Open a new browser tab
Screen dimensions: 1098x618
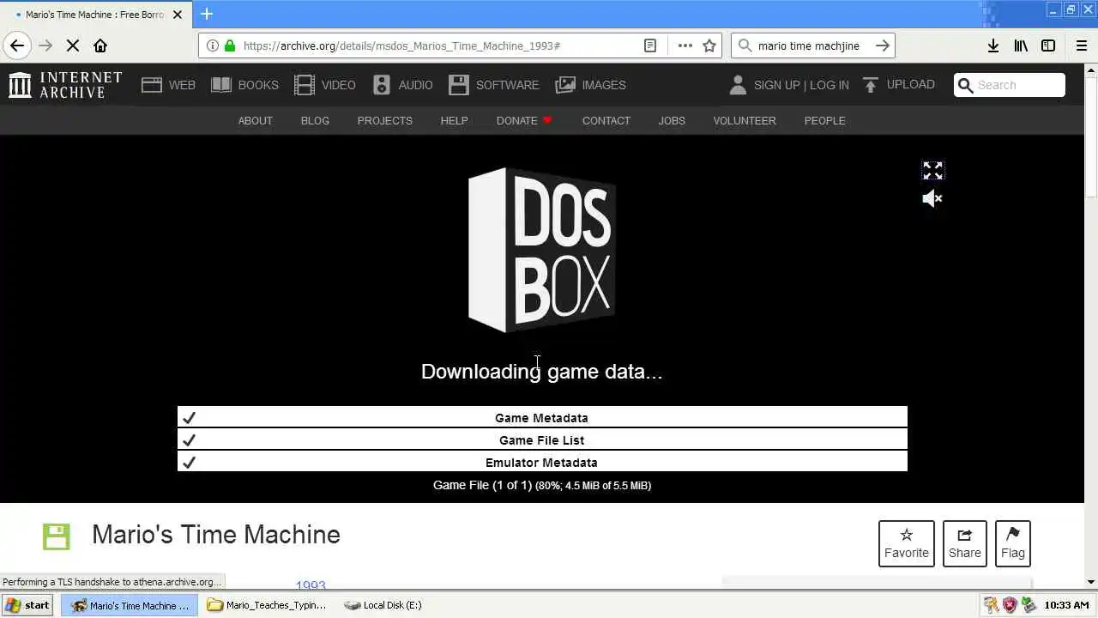point(207,14)
